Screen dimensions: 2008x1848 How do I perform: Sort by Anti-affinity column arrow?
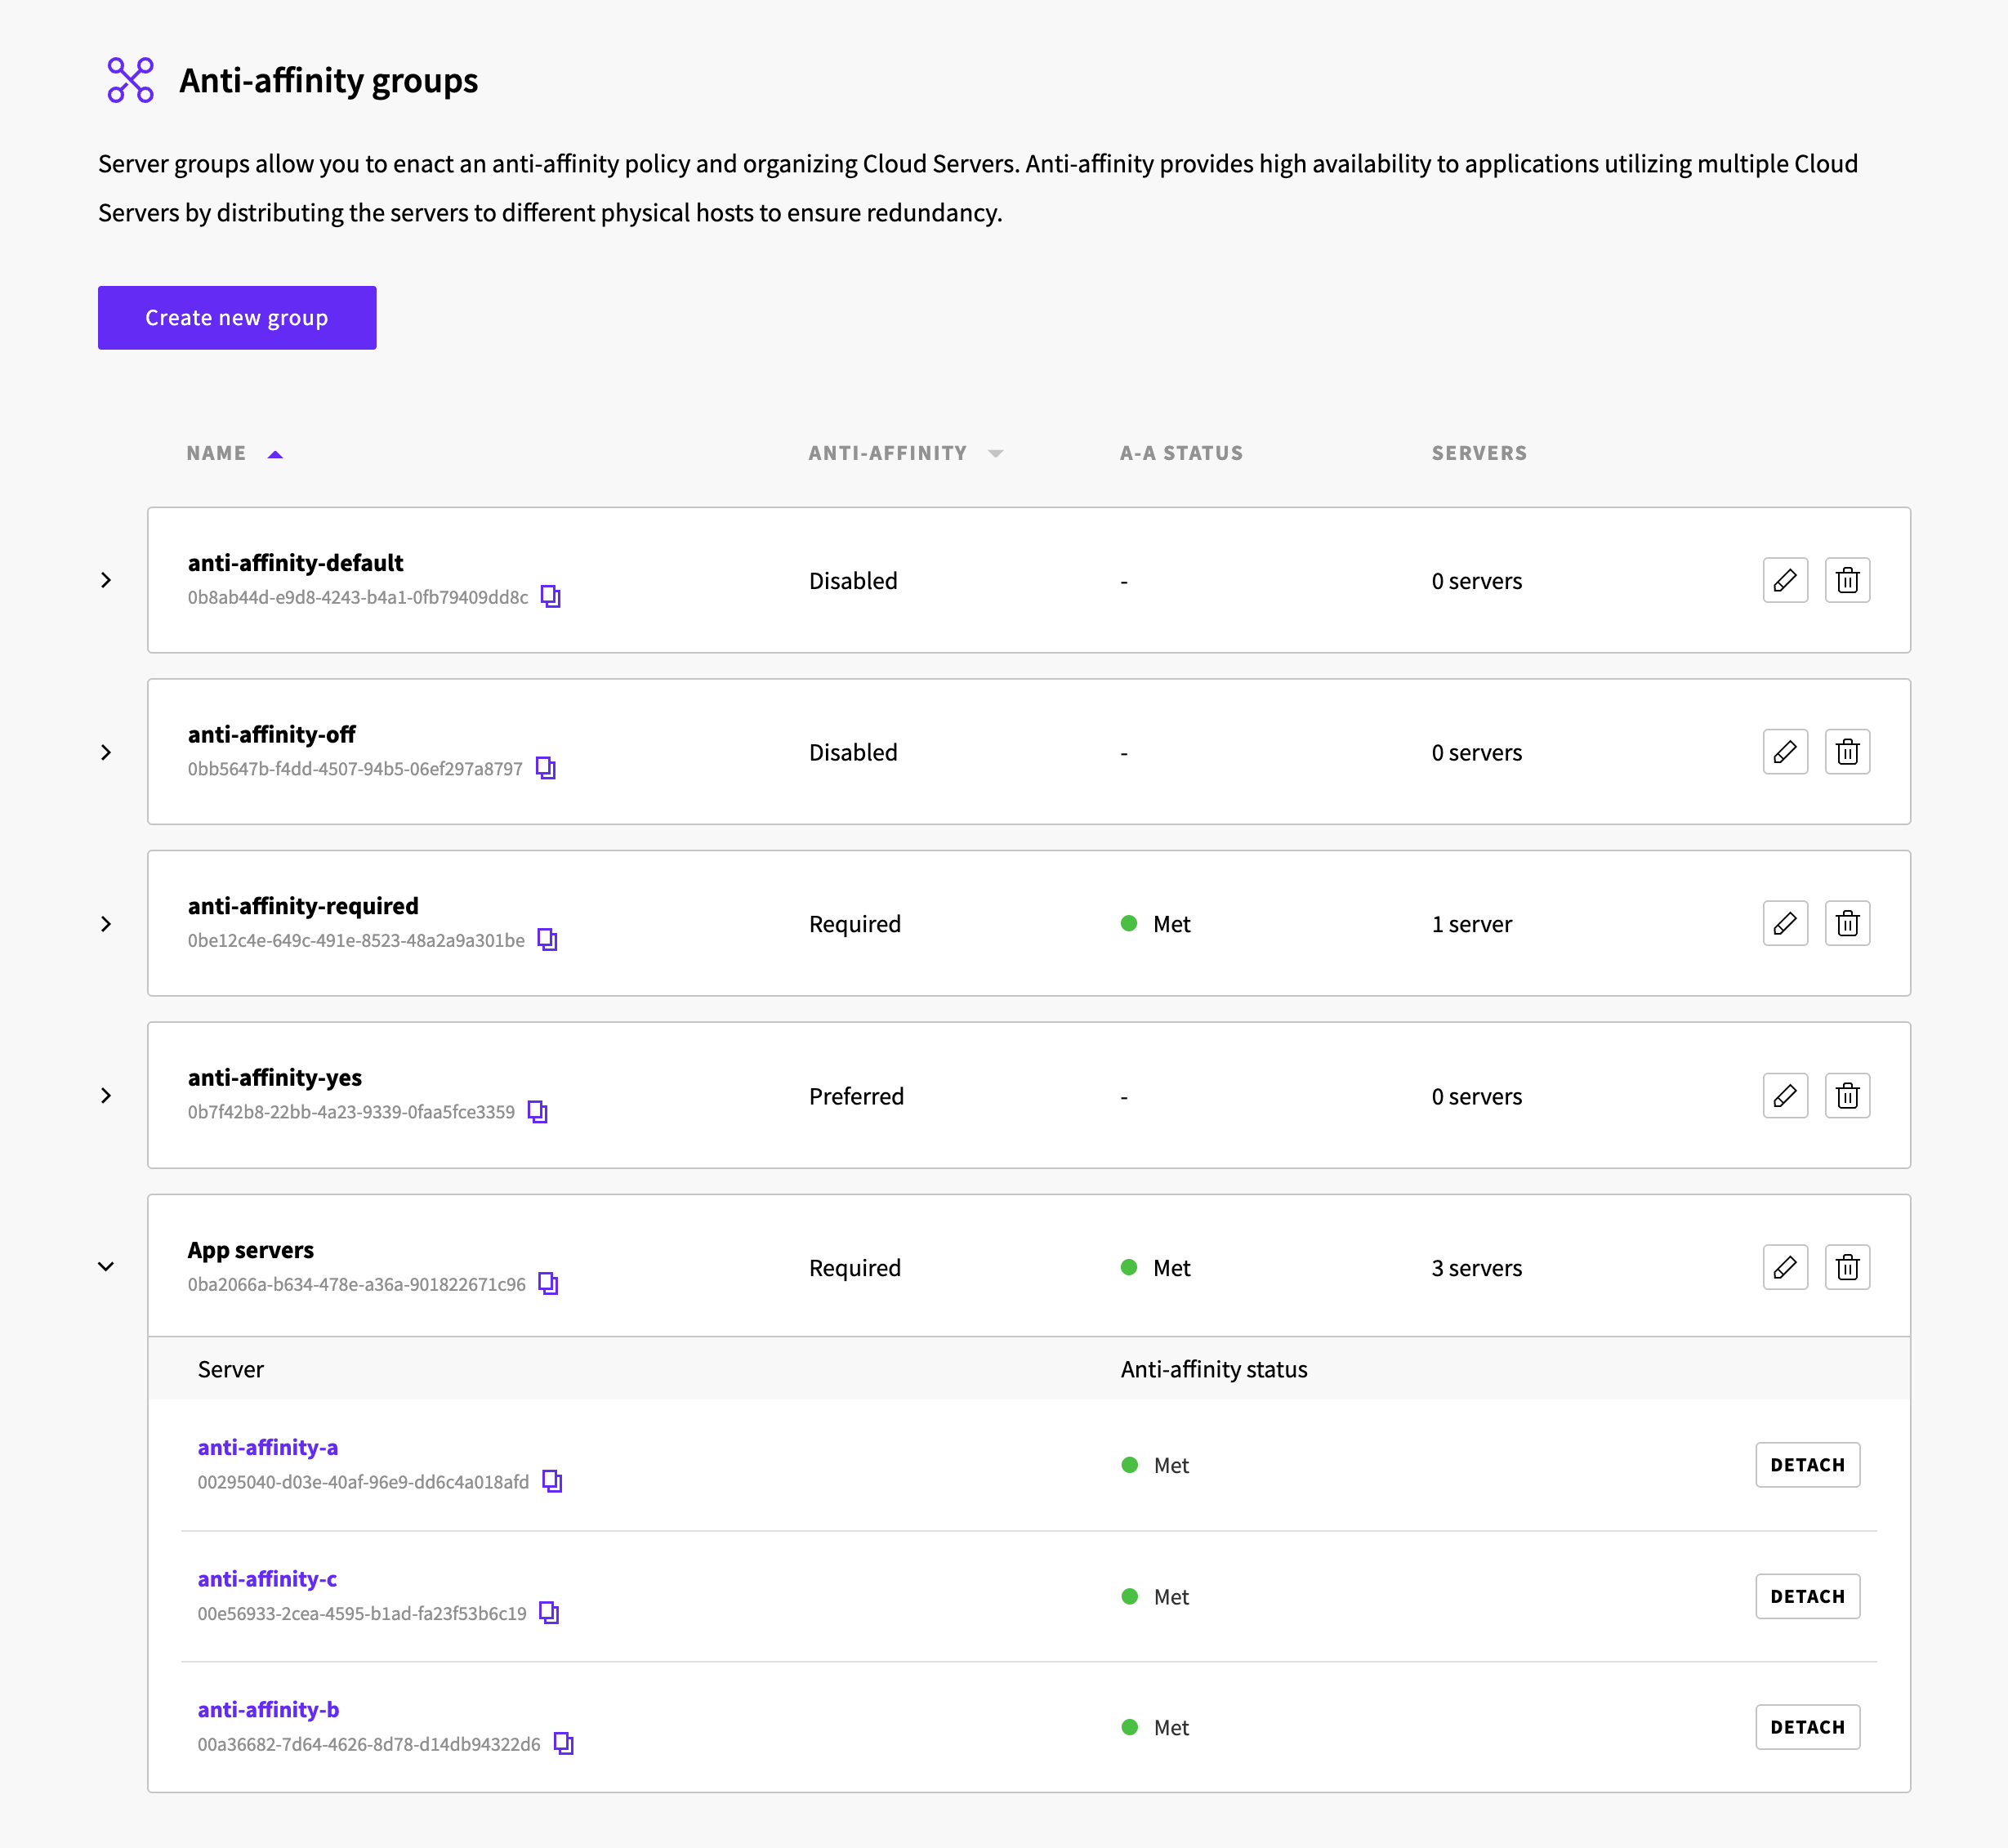[995, 454]
